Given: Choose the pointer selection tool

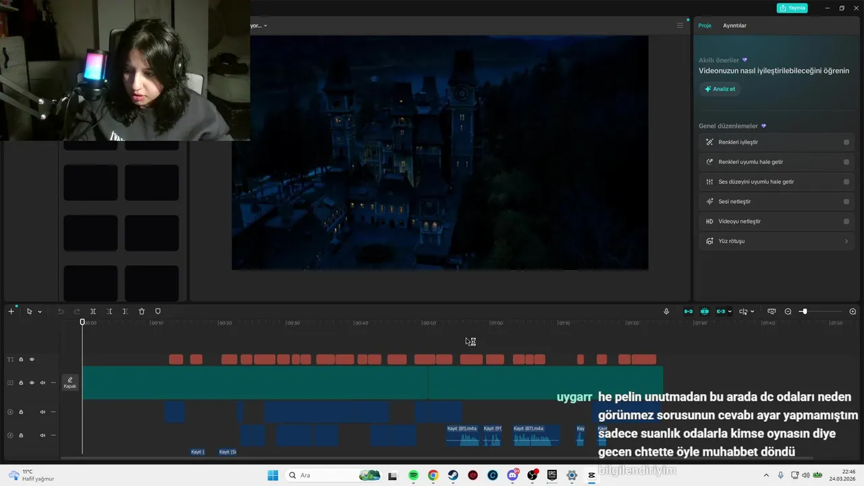Looking at the screenshot, I should click(29, 311).
